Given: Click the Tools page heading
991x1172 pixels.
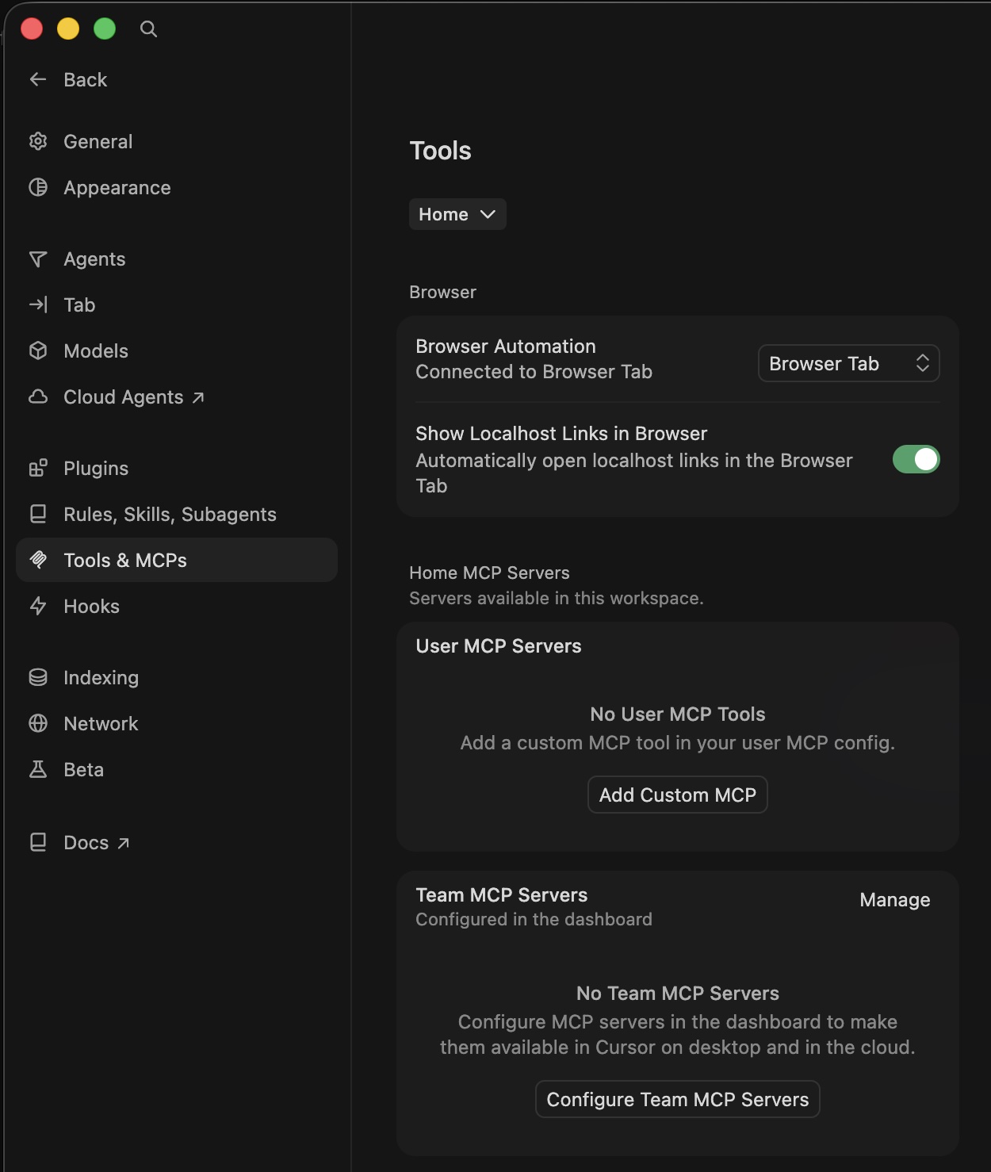Looking at the screenshot, I should pos(440,151).
